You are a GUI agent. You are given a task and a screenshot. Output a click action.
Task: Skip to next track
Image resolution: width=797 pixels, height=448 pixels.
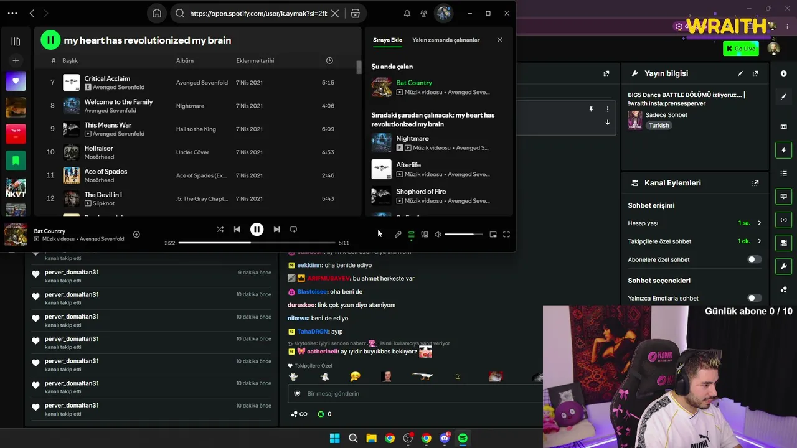(x=276, y=229)
